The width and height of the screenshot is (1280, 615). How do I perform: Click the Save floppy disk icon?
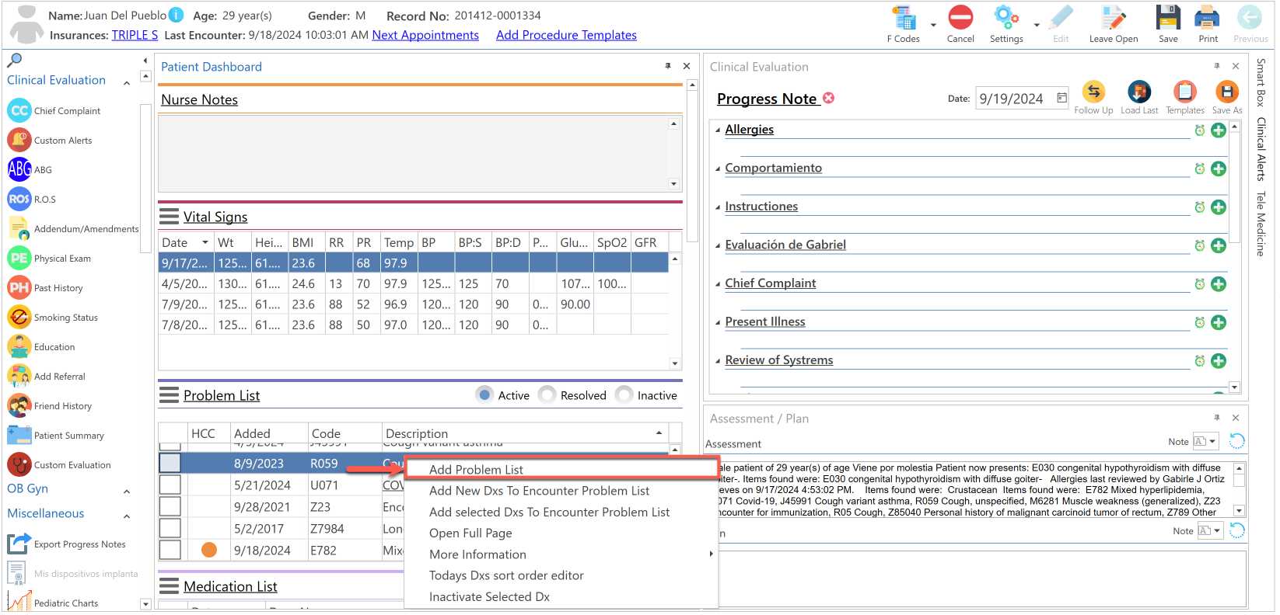click(1167, 18)
